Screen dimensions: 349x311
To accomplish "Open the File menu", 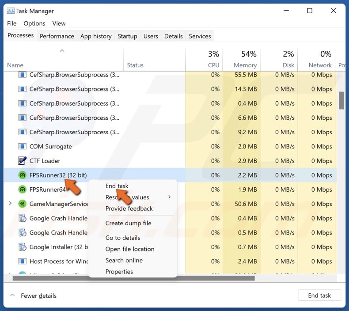I will 12,23.
